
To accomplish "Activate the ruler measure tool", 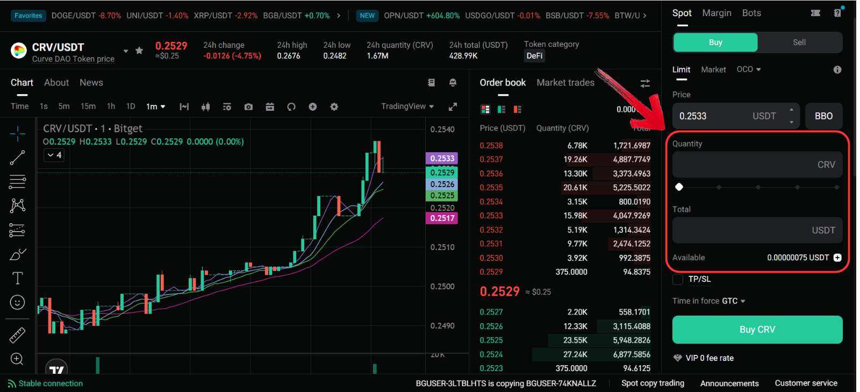I will coord(17,335).
